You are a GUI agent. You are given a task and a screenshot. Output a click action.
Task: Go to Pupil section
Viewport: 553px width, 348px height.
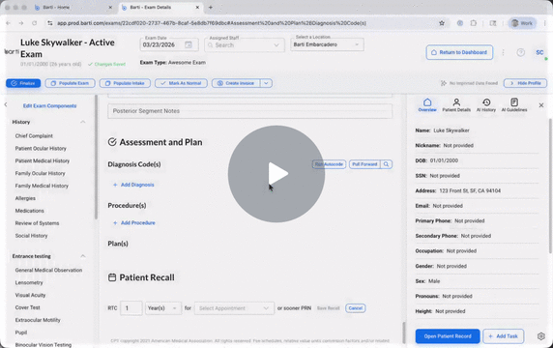tap(21, 333)
